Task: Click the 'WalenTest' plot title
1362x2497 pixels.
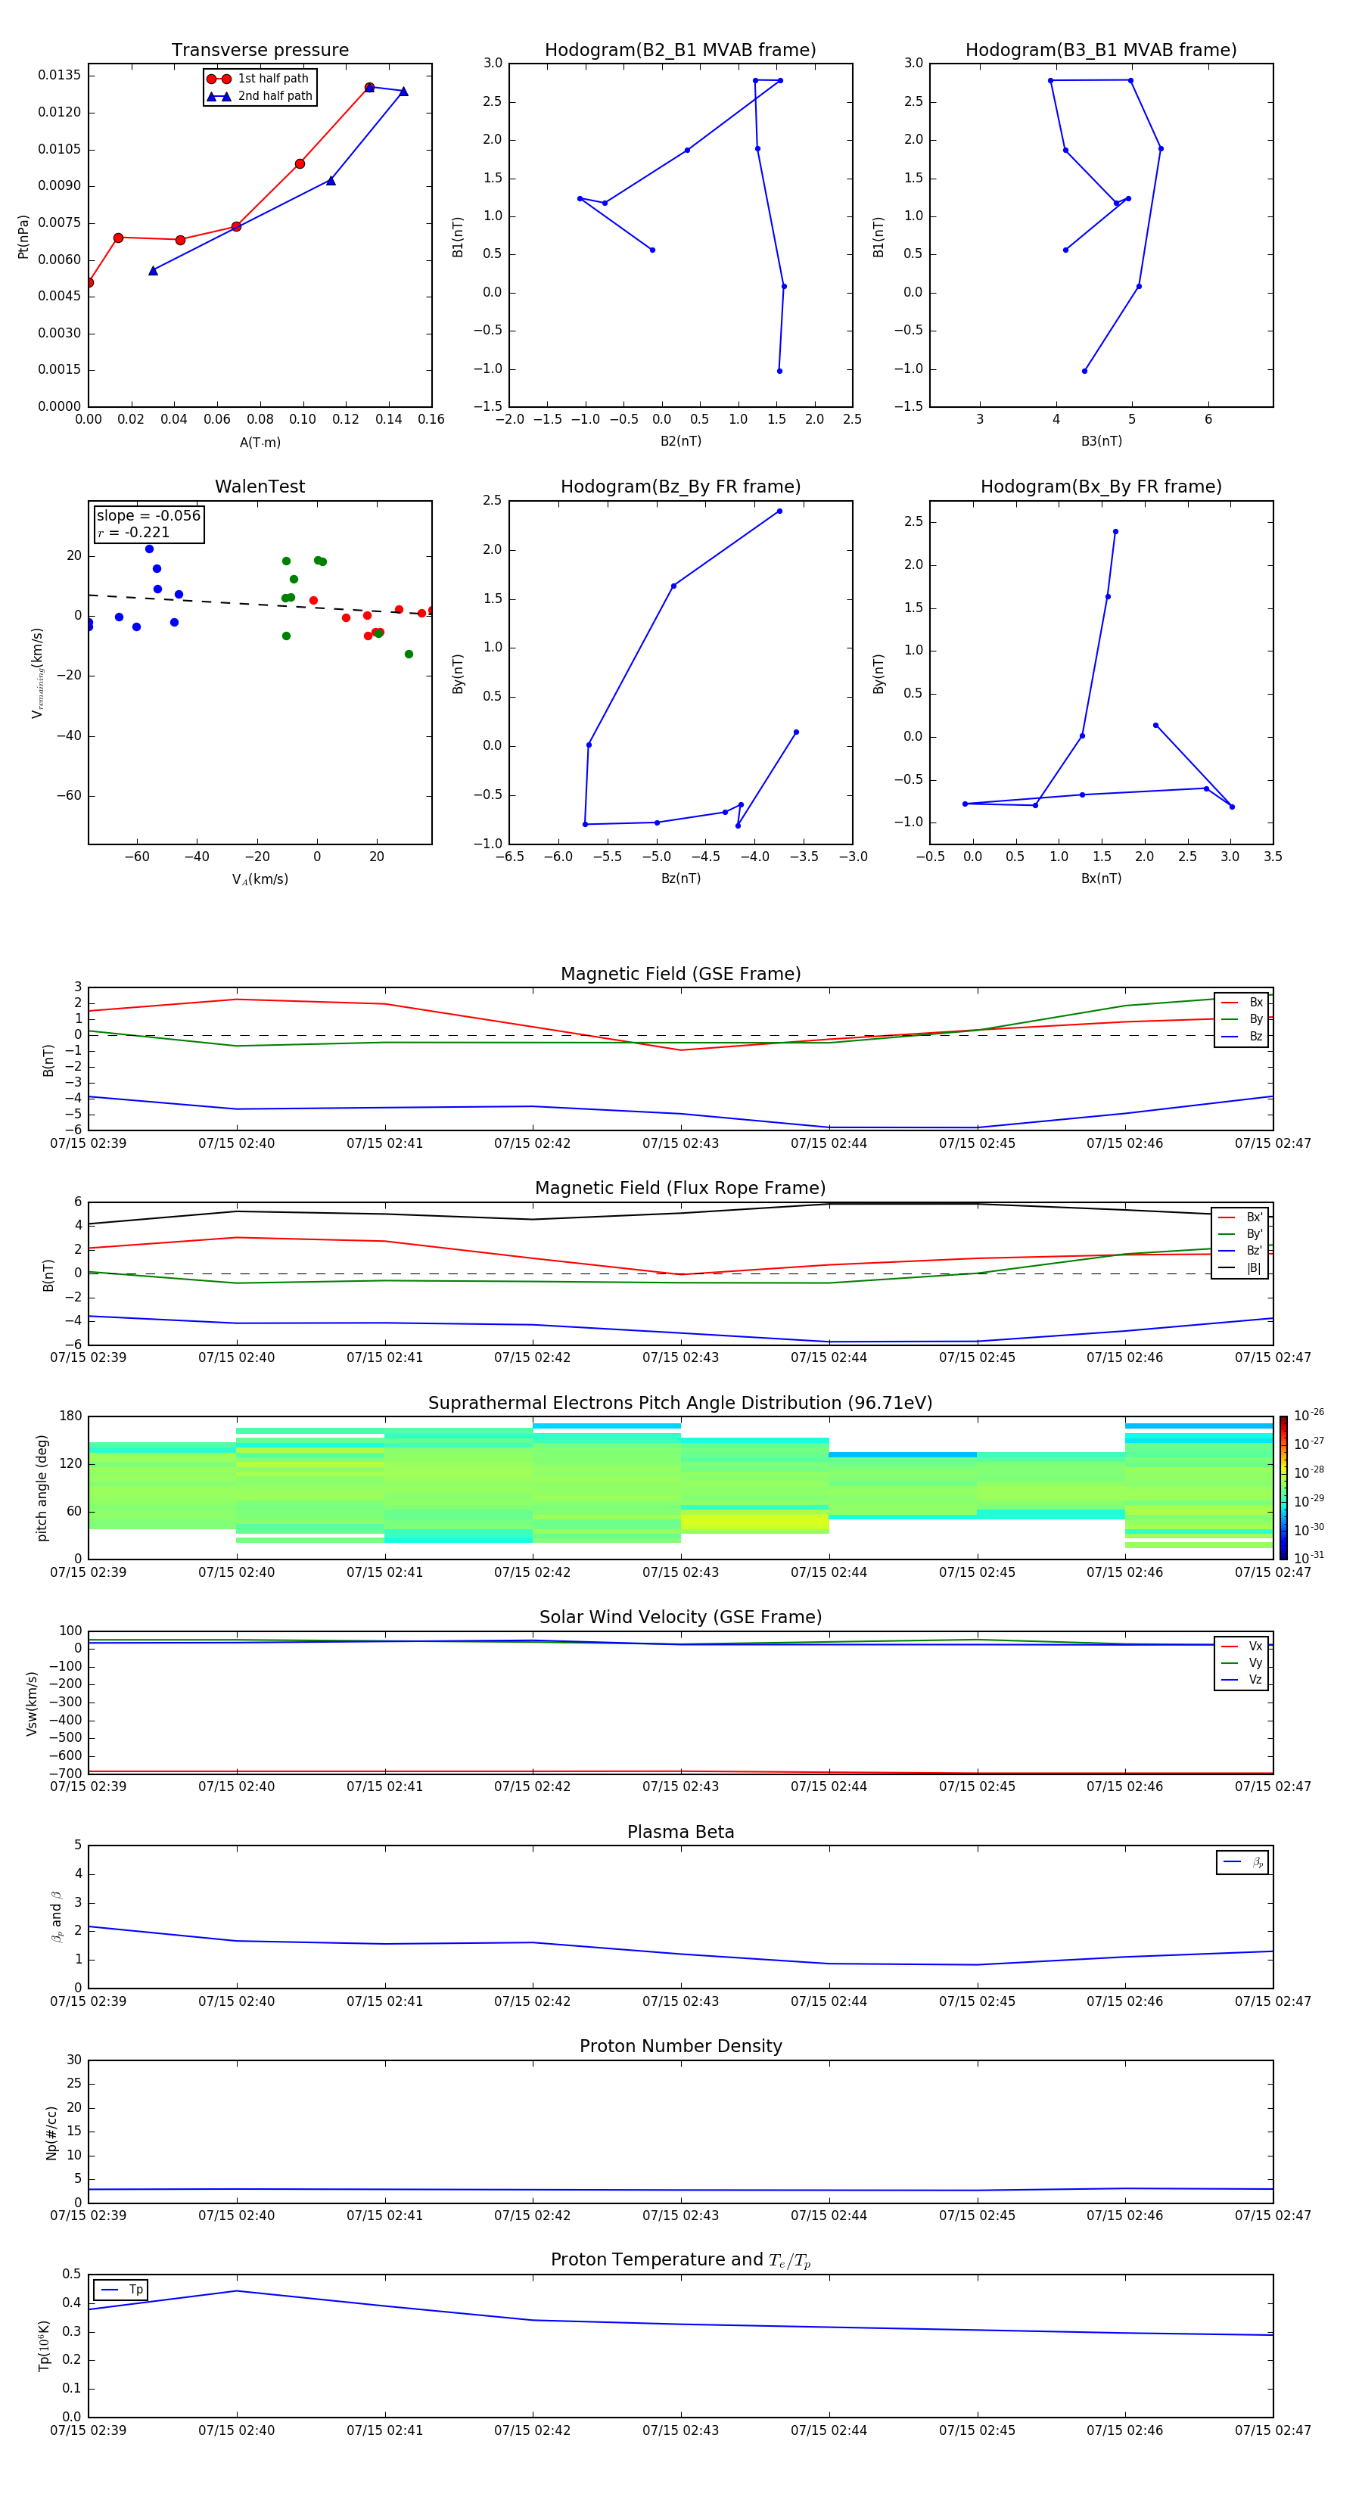Action: (260, 487)
